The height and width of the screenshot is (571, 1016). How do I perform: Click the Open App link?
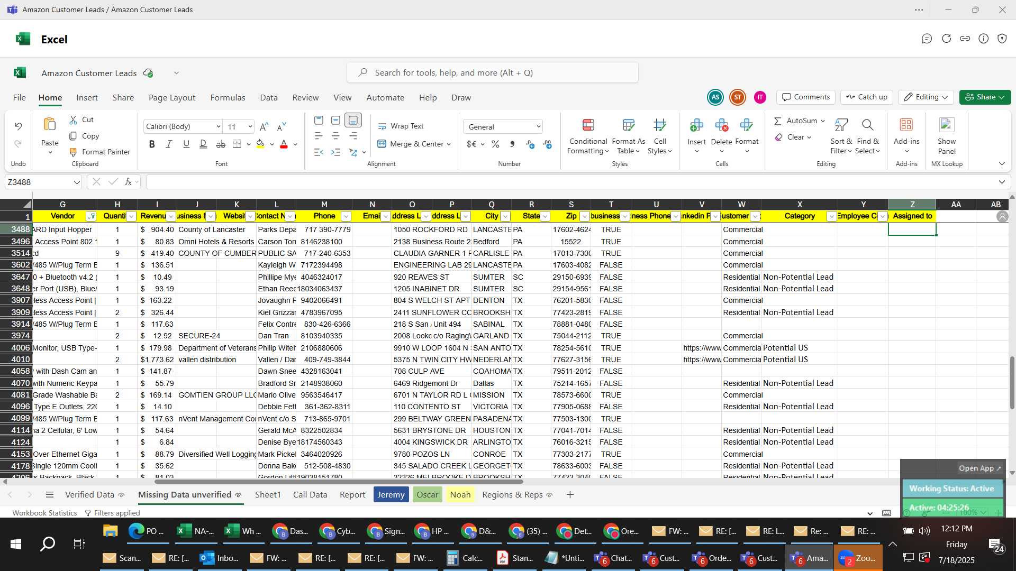click(980, 468)
